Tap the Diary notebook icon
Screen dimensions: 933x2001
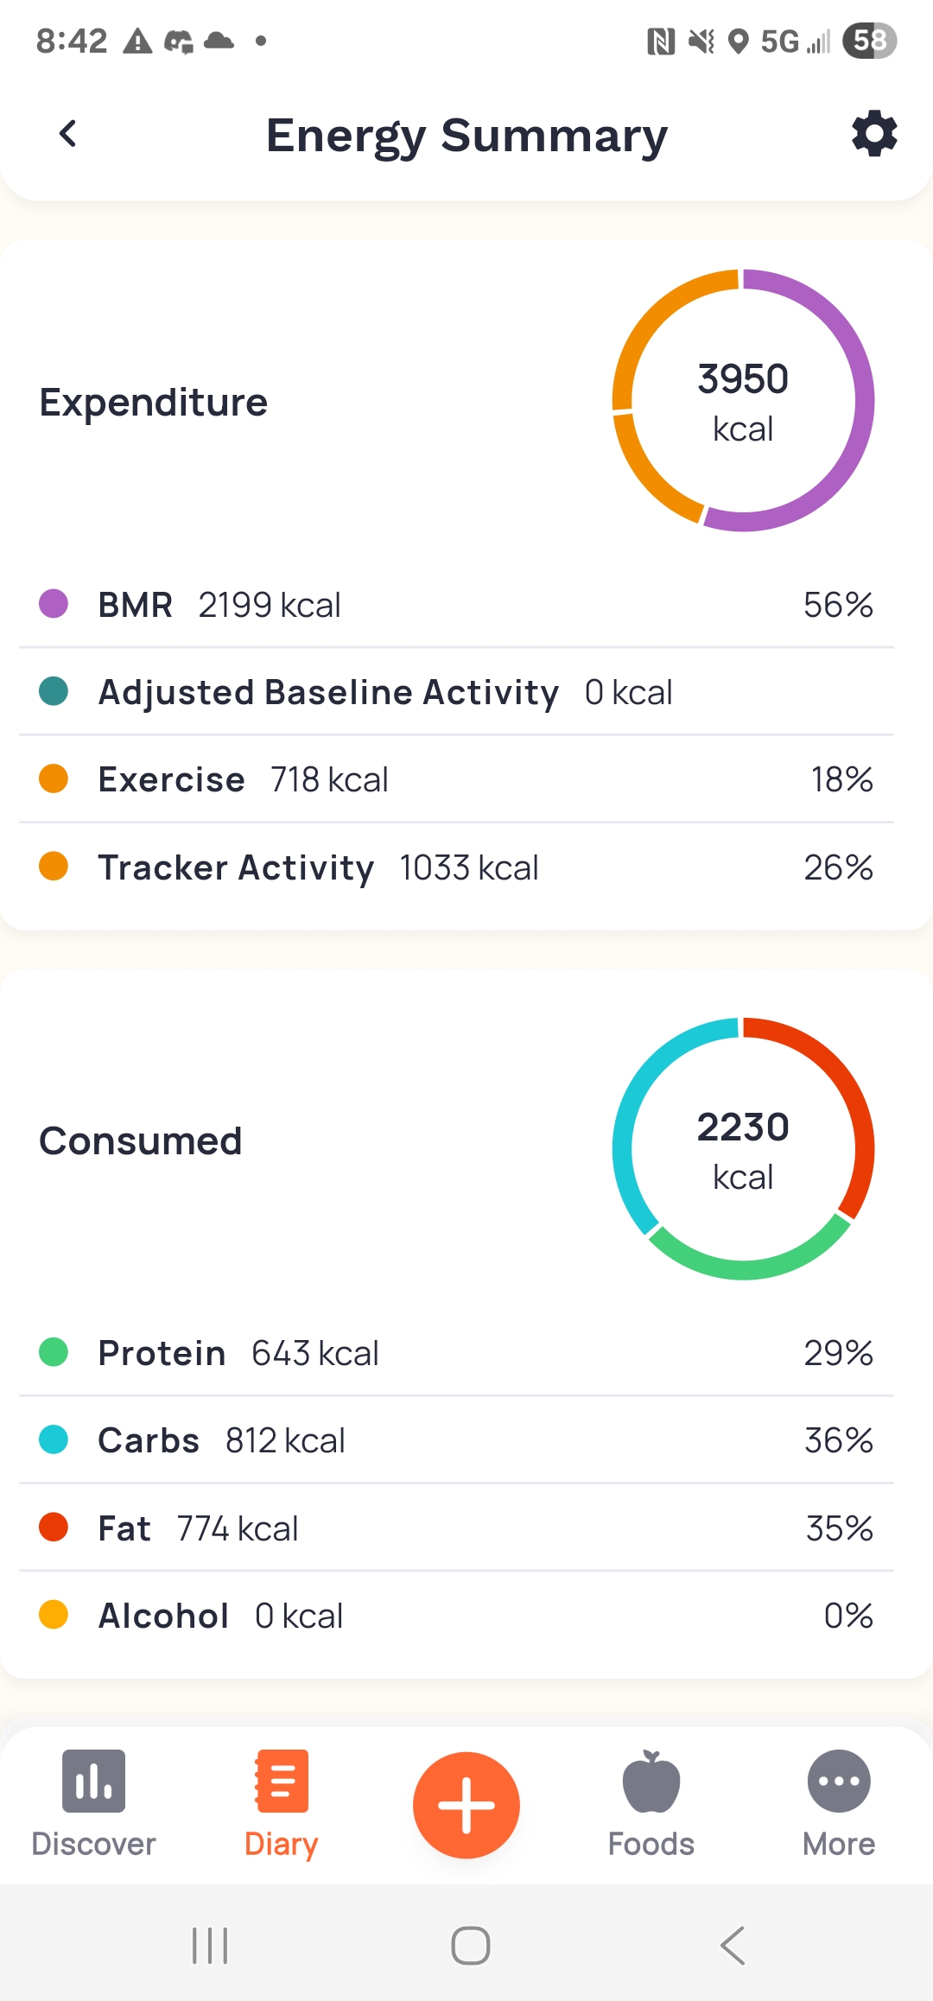click(282, 1782)
